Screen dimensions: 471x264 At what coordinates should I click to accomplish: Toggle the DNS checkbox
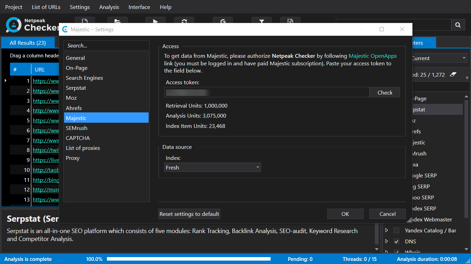pos(397,241)
